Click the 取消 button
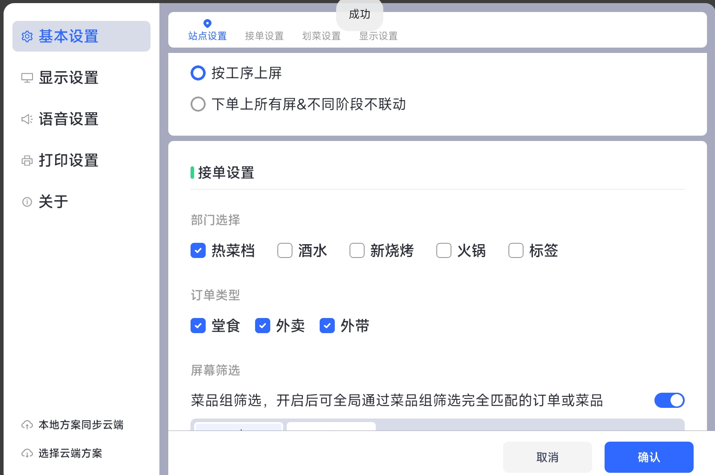 point(547,457)
